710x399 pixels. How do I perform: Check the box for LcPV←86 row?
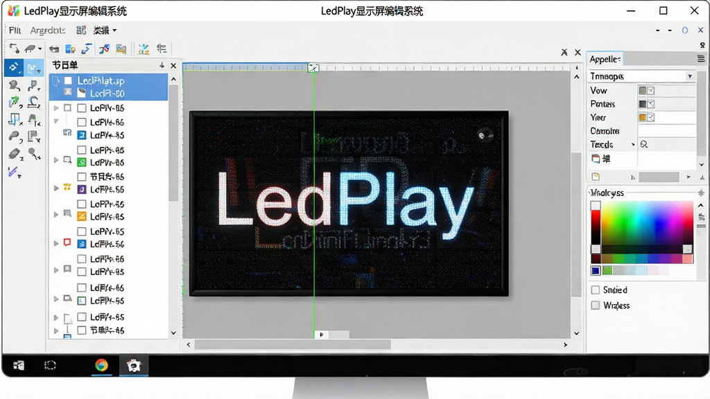point(82,122)
